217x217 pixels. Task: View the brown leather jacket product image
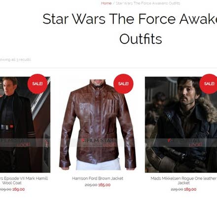pyautogui.click(x=98, y=125)
